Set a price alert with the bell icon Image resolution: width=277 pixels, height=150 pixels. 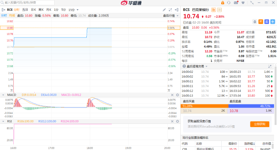coord(255,22)
